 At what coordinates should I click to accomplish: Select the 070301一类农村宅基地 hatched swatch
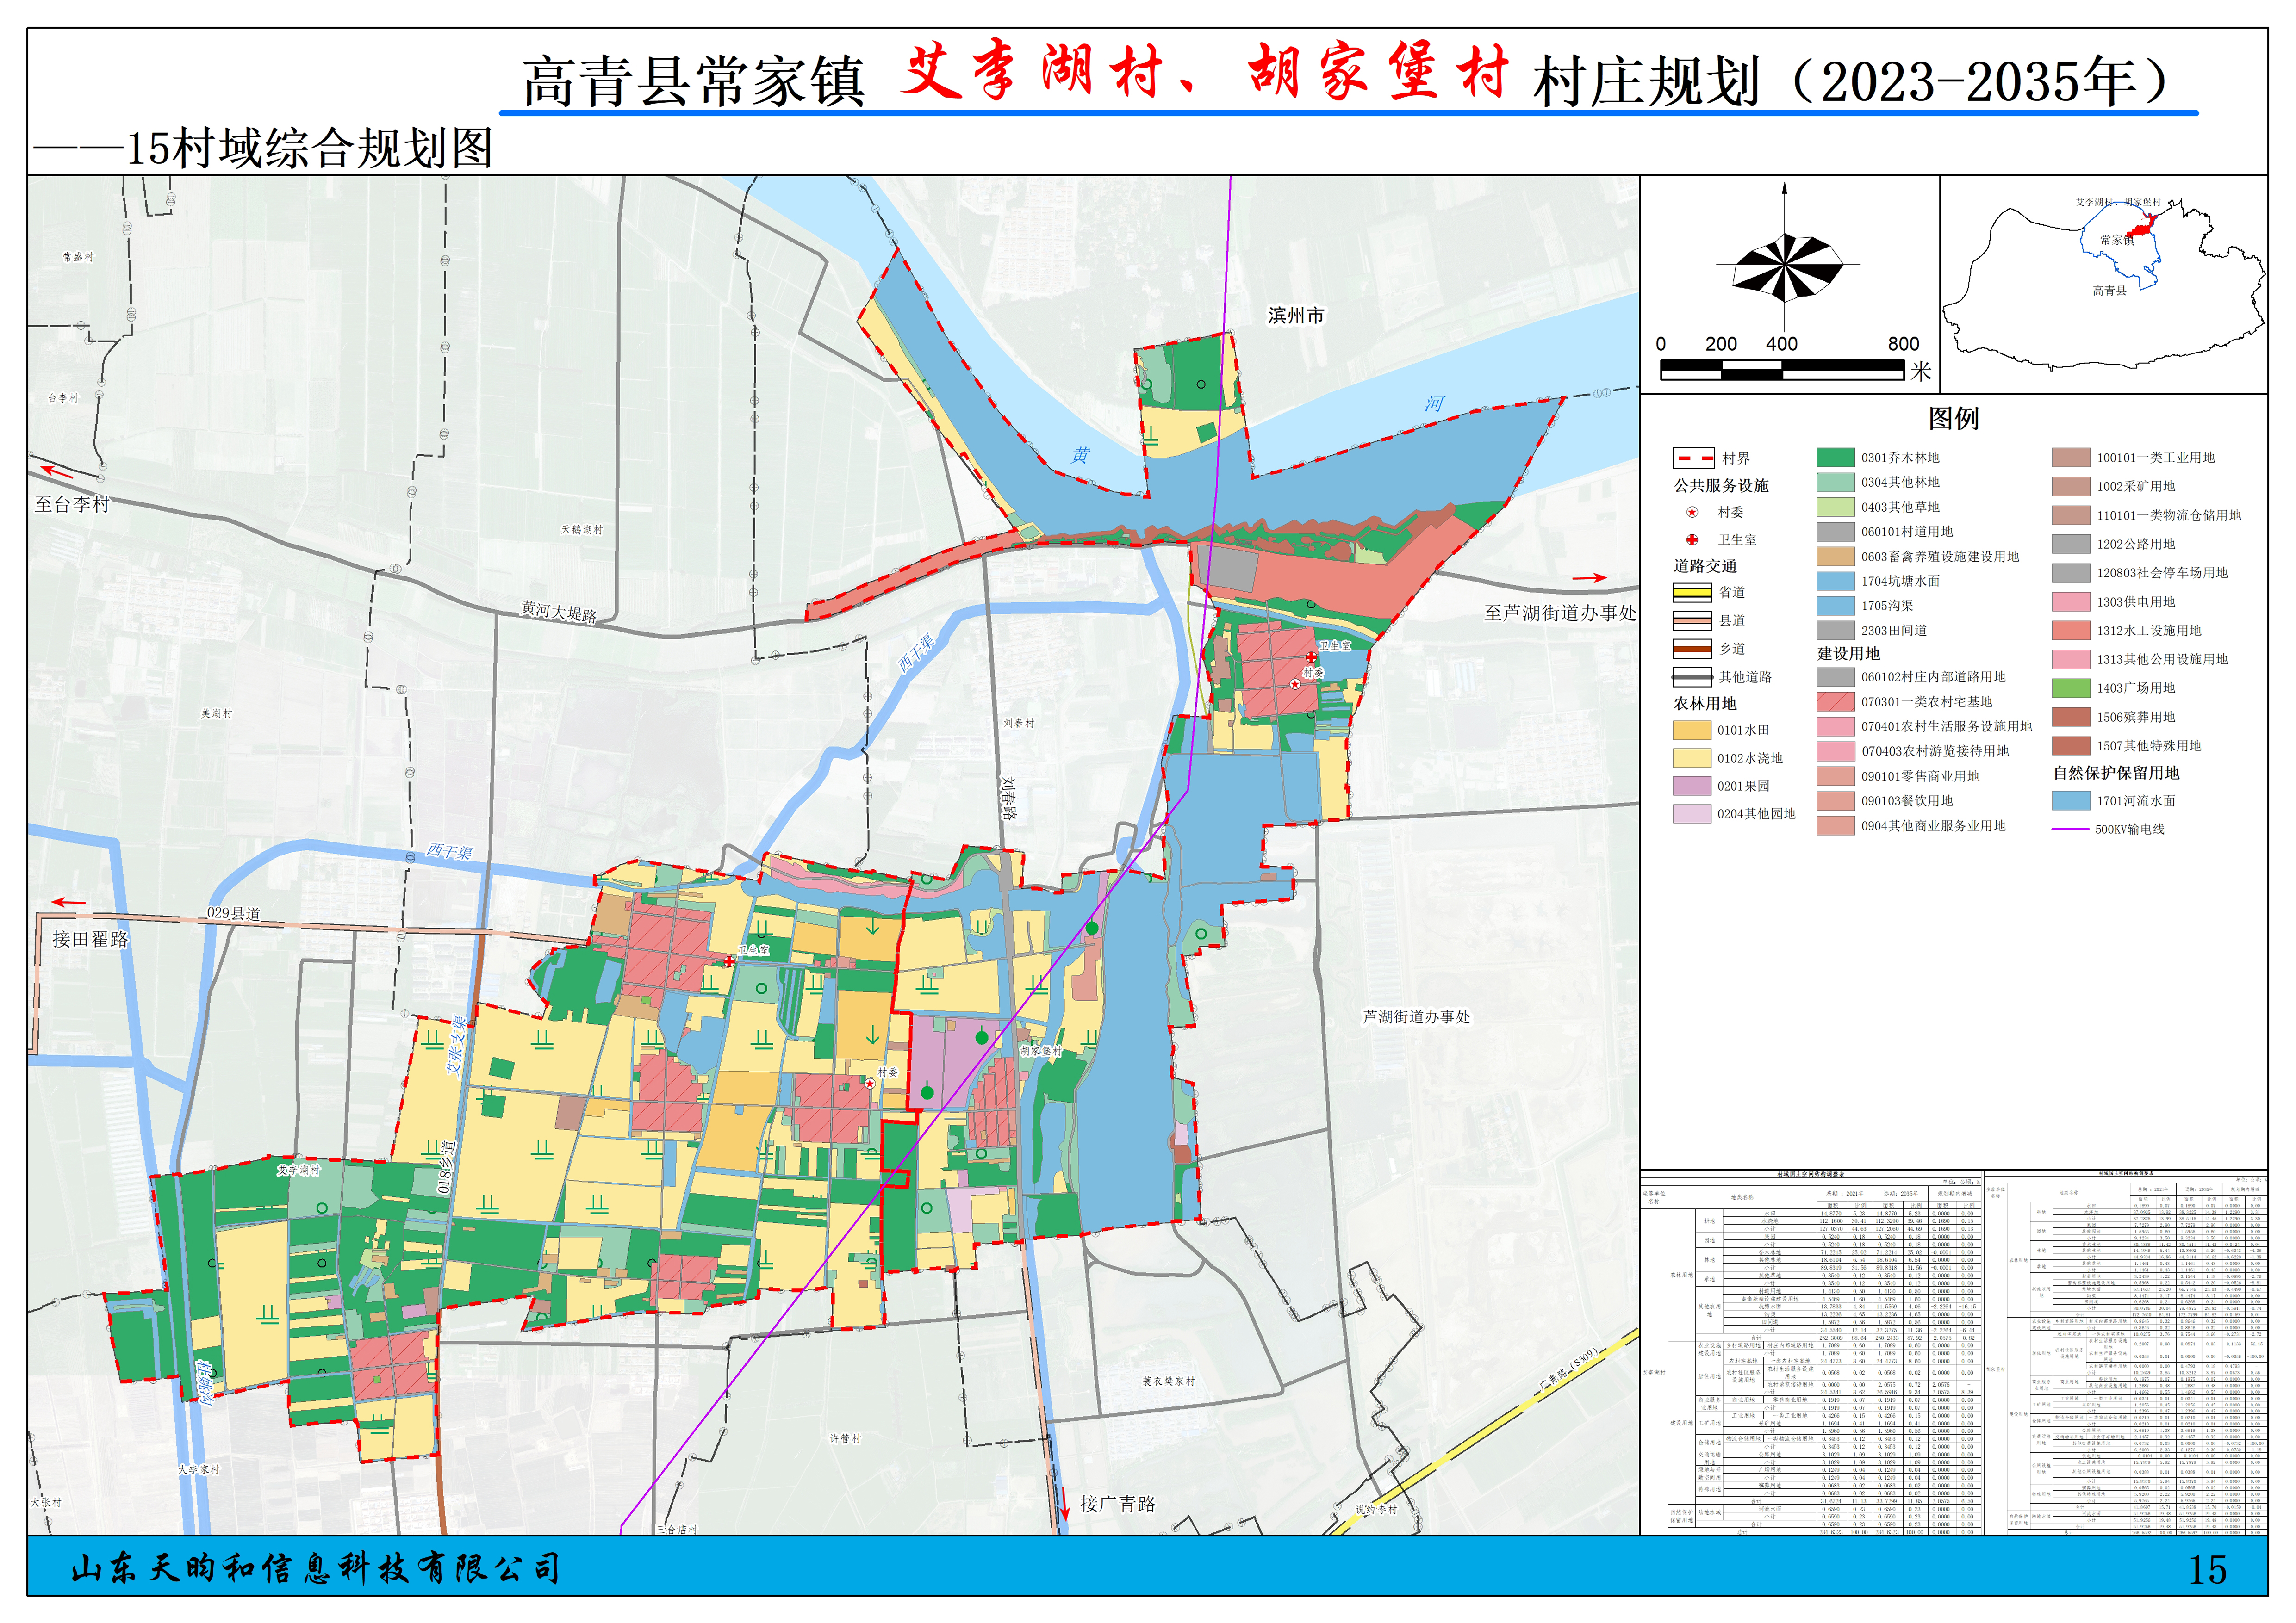(x=1835, y=701)
